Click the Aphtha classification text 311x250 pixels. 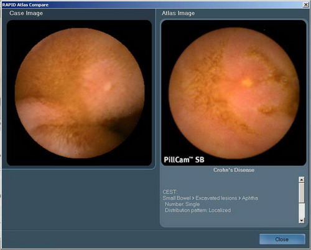(250, 198)
